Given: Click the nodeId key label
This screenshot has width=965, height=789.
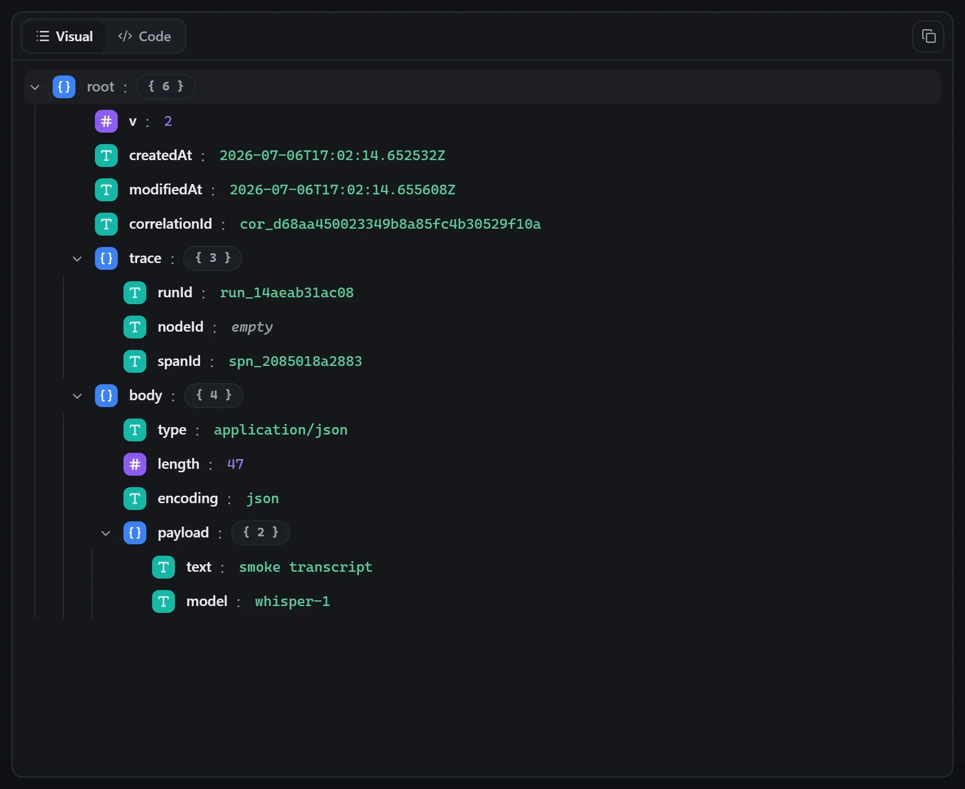Looking at the screenshot, I should 181,327.
